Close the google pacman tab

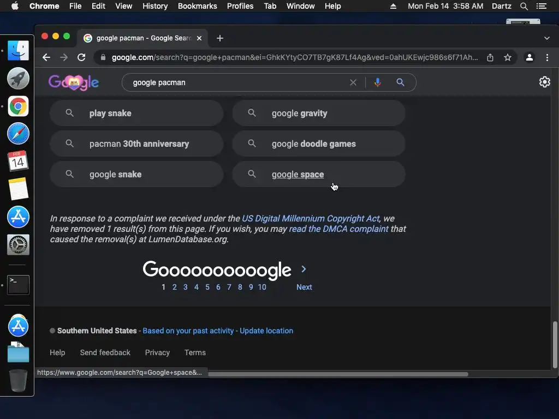pos(199,38)
